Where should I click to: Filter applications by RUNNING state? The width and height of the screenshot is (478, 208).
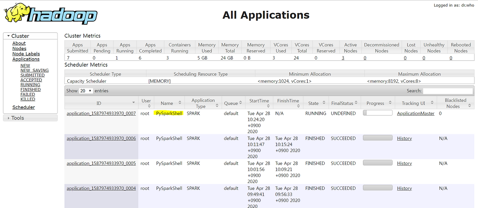[x=30, y=85]
